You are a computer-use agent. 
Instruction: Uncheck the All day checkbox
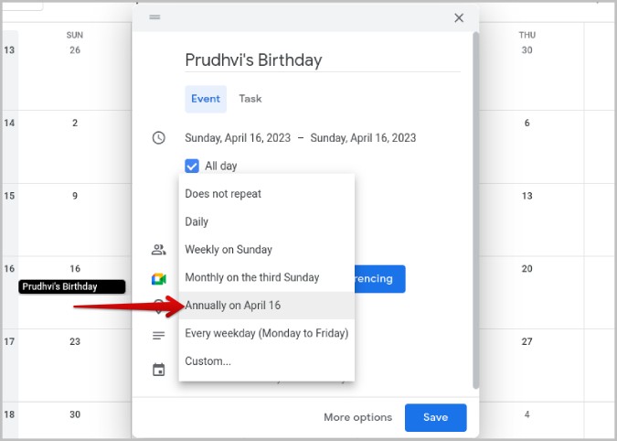pyautogui.click(x=192, y=166)
